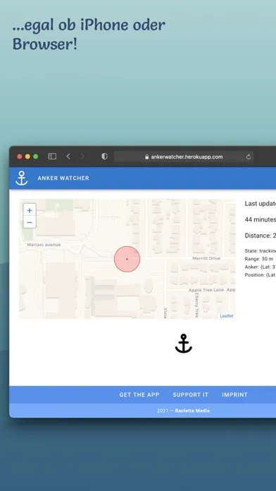Click the browser forward arrow
The image size is (276, 491).
click(82, 156)
